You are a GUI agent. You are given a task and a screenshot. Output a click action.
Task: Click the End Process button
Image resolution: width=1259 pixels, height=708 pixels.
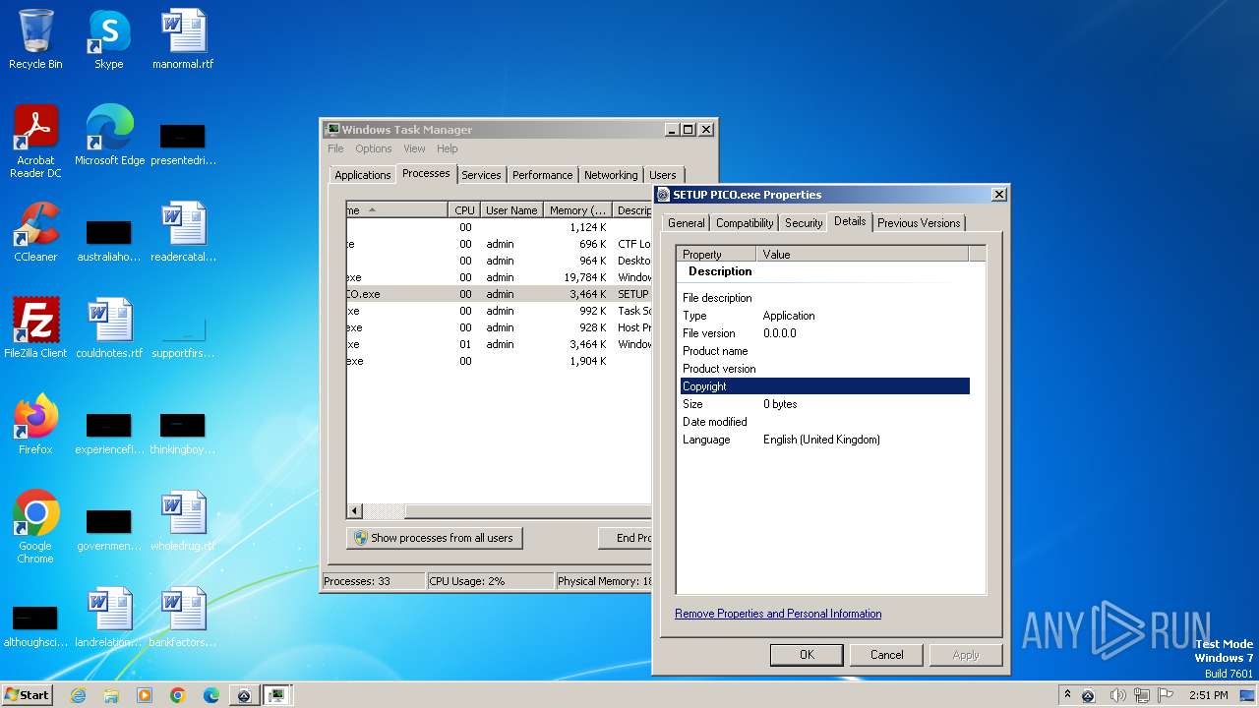626,538
